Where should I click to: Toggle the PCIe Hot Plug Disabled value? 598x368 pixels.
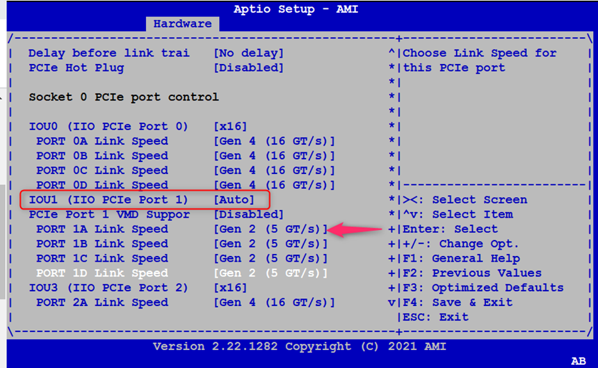pos(248,68)
